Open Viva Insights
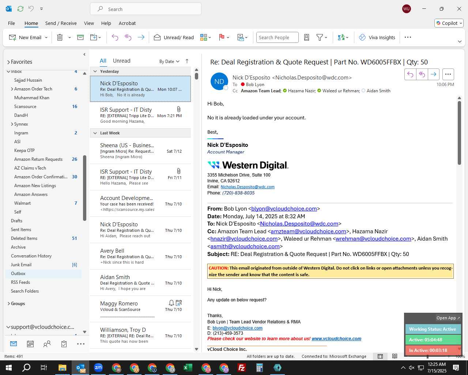Image resolution: width=468 pixels, height=375 pixels. [x=377, y=37]
